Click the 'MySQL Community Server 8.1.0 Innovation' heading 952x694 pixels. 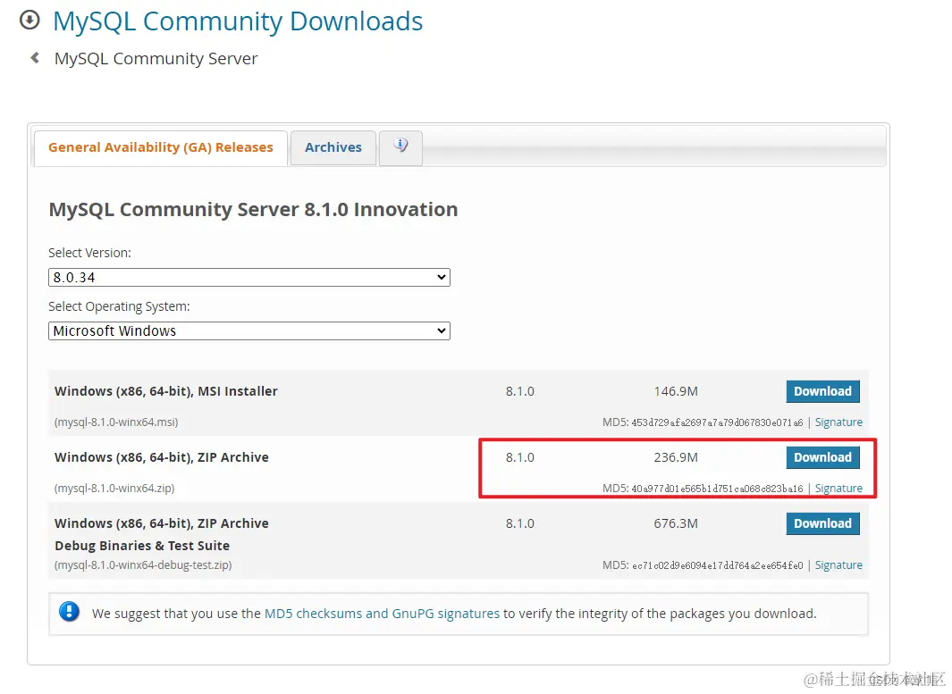tap(253, 209)
